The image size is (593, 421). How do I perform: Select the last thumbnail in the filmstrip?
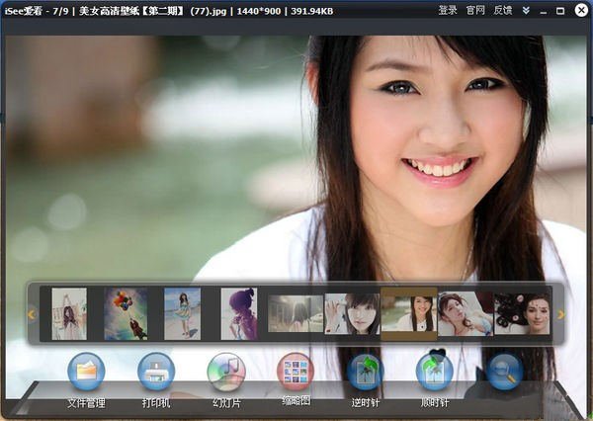coord(522,314)
